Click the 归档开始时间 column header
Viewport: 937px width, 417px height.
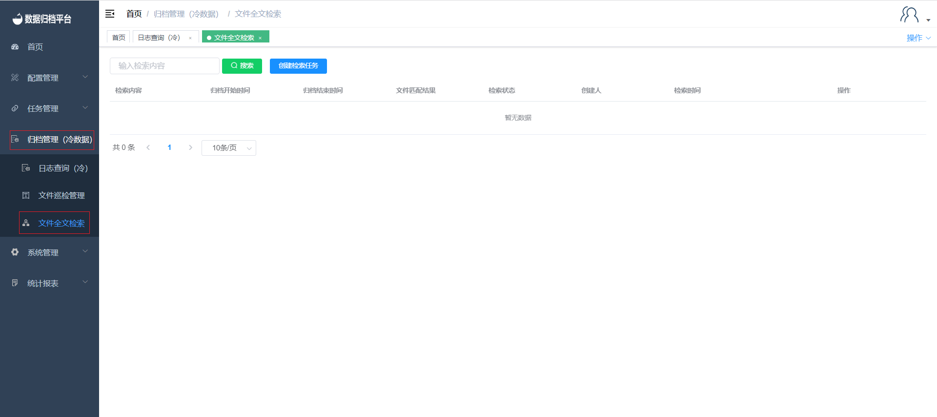[230, 90]
